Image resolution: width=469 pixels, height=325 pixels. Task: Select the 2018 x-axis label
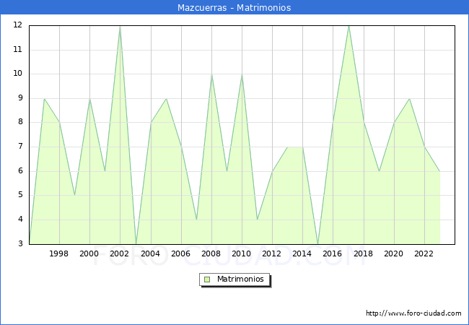pos(363,253)
